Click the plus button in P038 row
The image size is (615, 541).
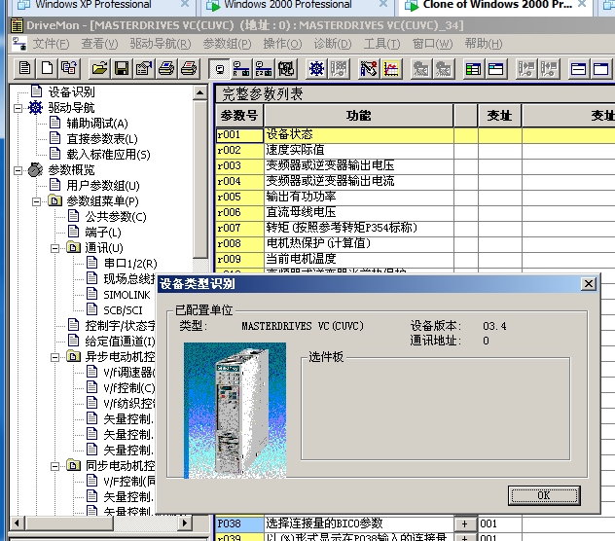click(465, 523)
